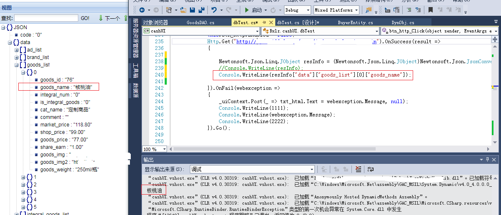501x215 pixels.
Task: Click the Find in Files toolbar icon
Action: [369, 10]
